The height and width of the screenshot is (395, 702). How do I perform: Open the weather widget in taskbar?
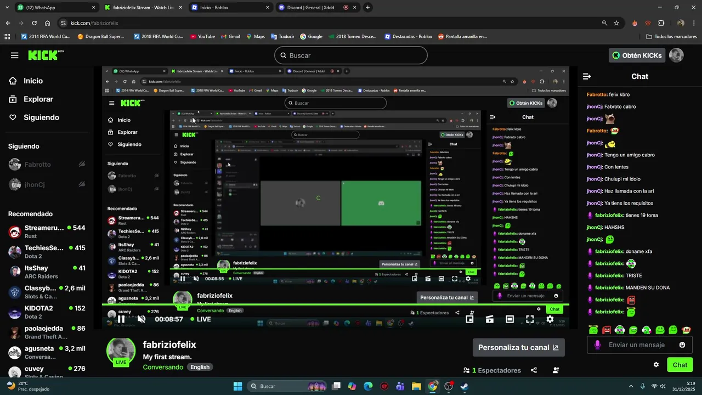click(x=27, y=386)
